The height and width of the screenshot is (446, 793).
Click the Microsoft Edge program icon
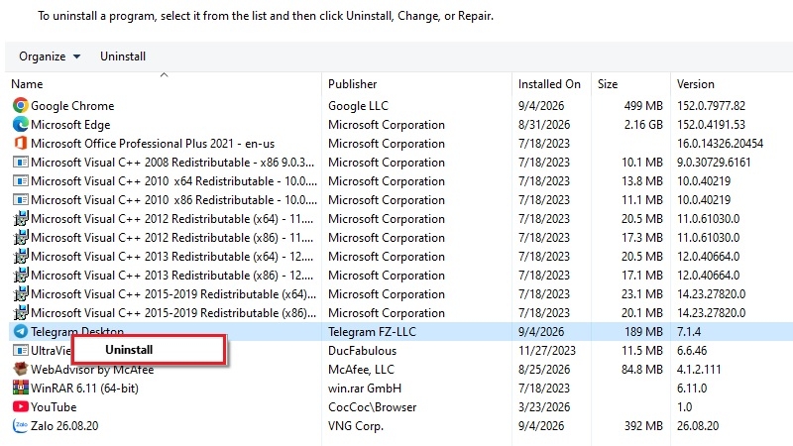tap(20, 125)
